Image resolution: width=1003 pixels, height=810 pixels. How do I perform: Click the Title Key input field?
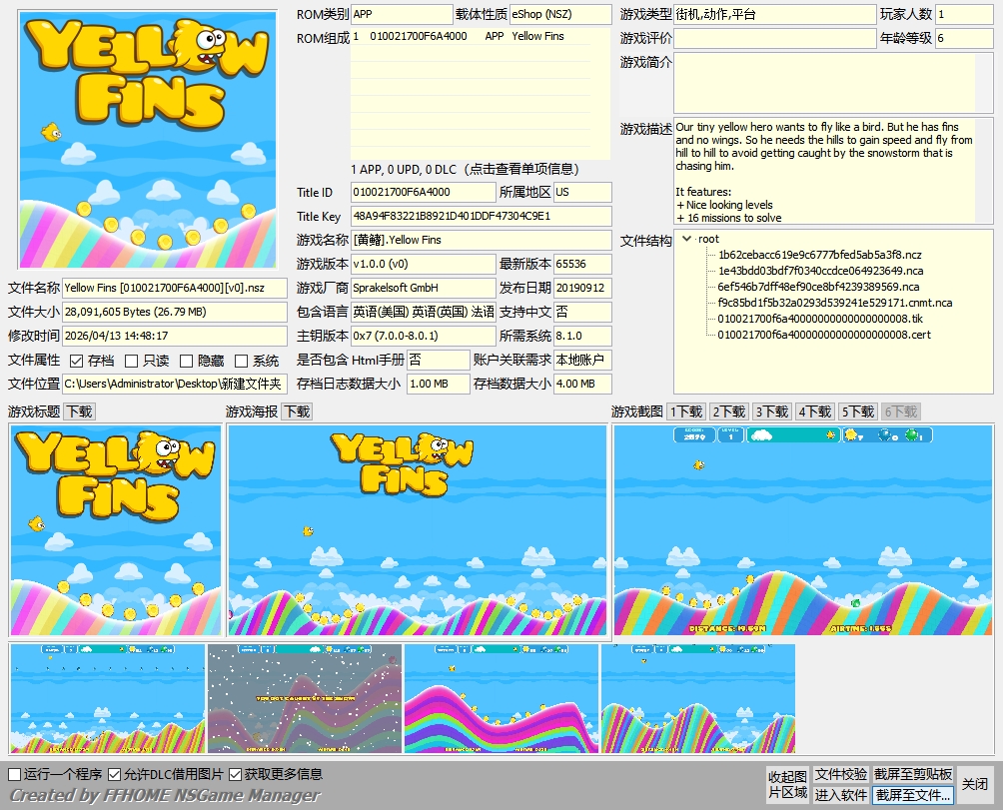pyautogui.click(x=480, y=216)
